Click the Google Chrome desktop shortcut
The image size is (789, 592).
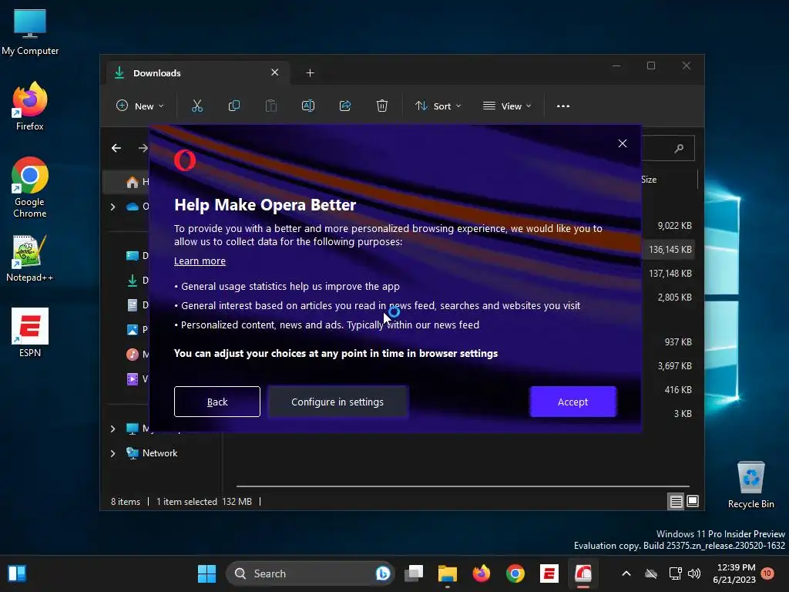tap(30, 187)
